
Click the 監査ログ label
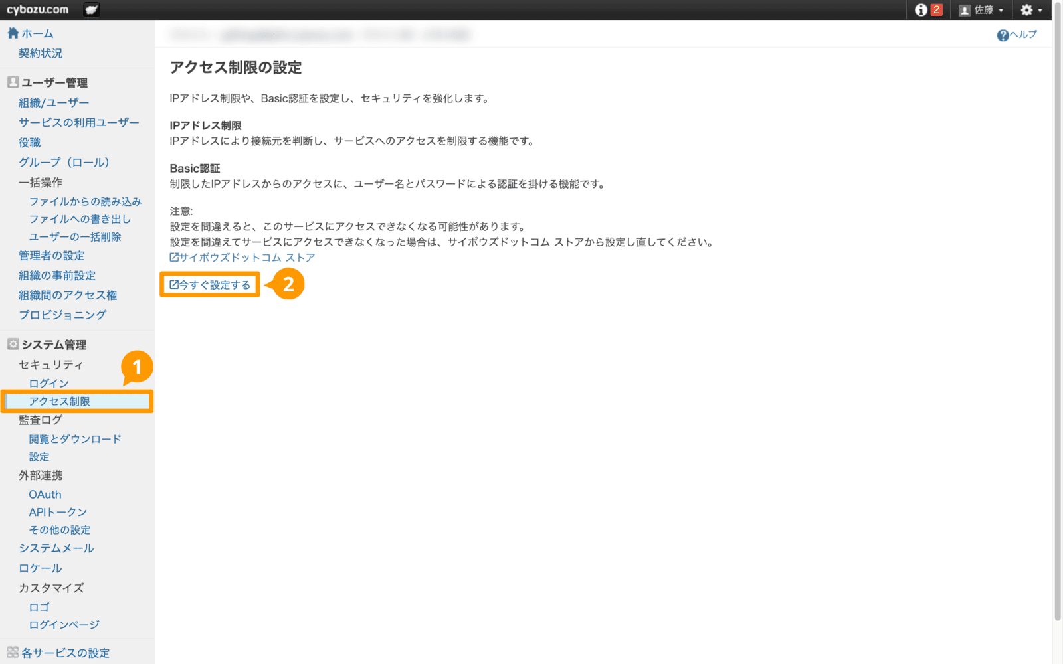pyautogui.click(x=41, y=420)
